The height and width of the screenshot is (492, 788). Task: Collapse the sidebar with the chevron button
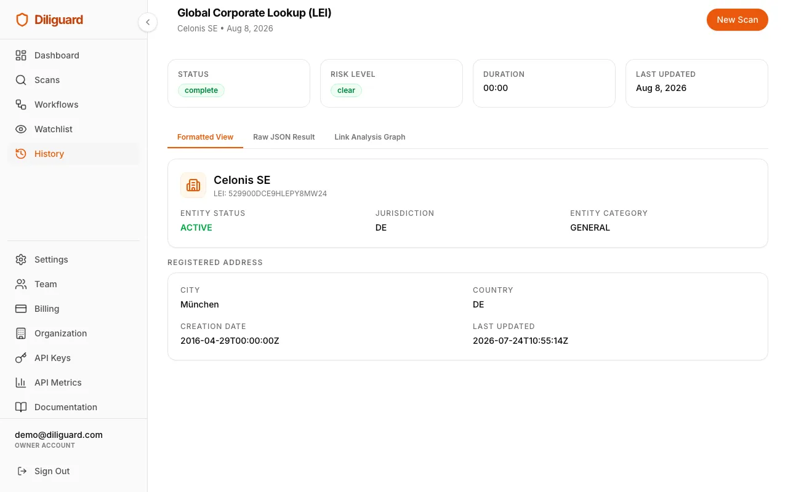tap(148, 22)
